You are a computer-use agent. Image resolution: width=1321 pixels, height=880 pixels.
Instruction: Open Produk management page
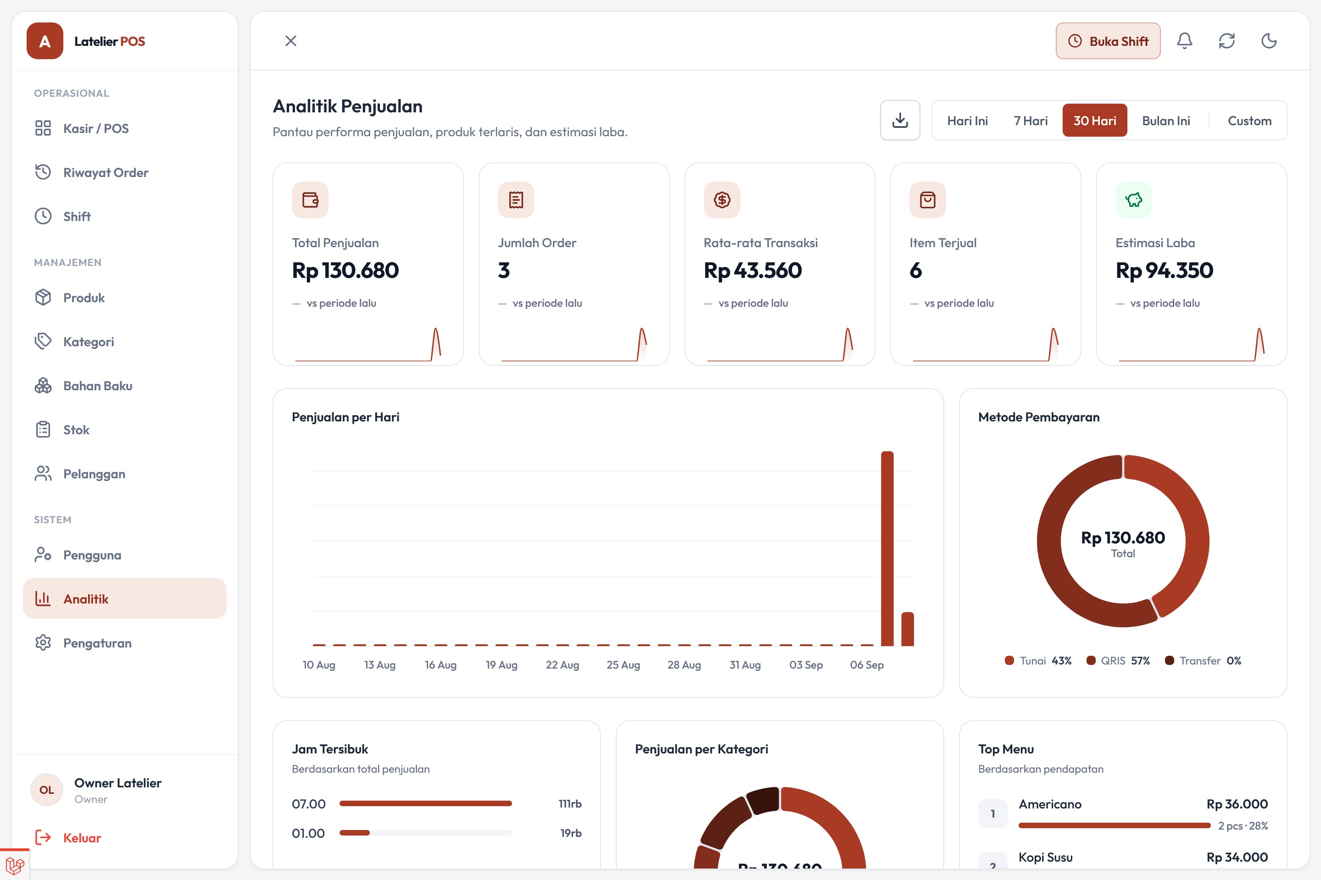tap(125, 298)
